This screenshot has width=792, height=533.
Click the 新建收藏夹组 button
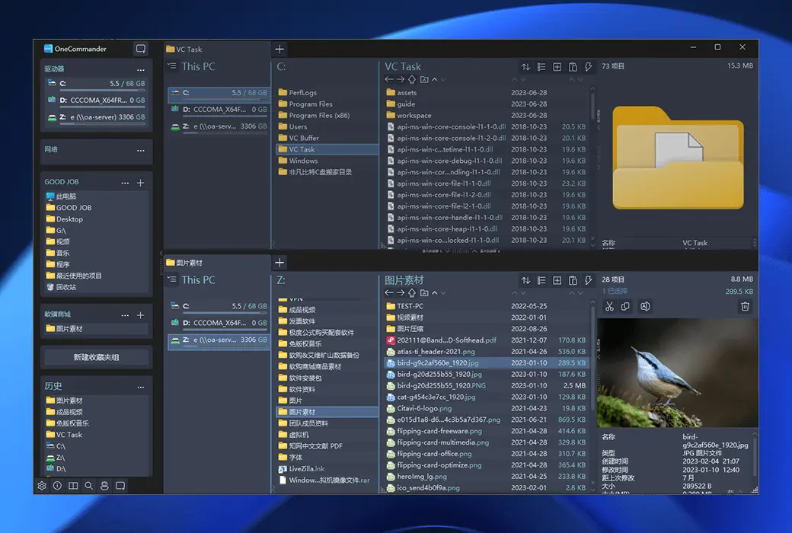(x=96, y=357)
